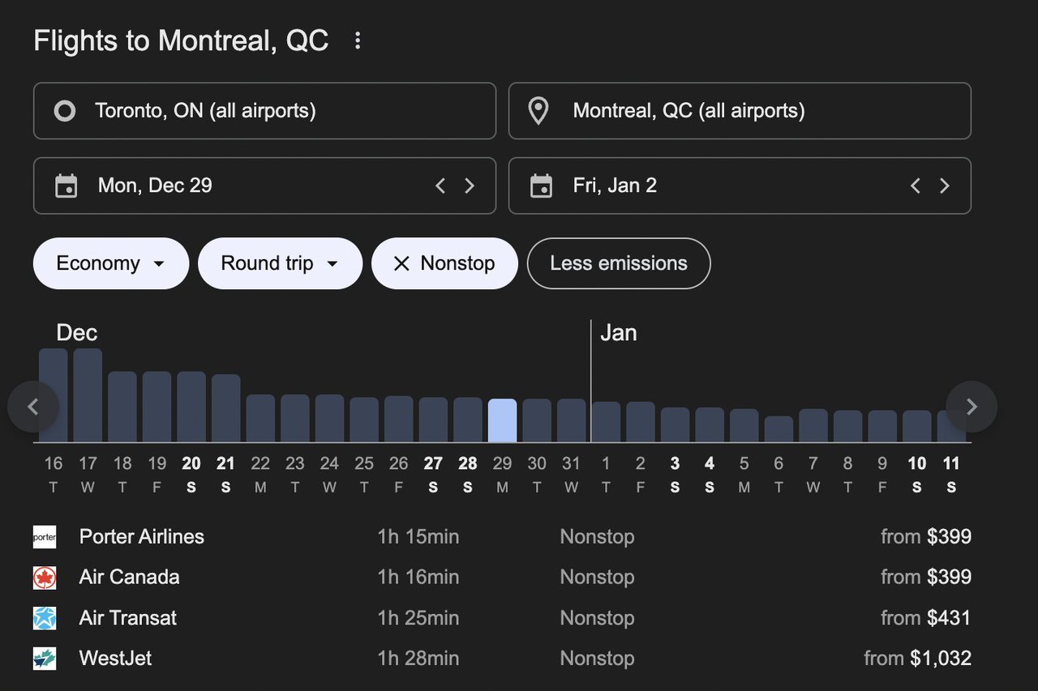Click the Air Canada logo icon

[x=45, y=578]
